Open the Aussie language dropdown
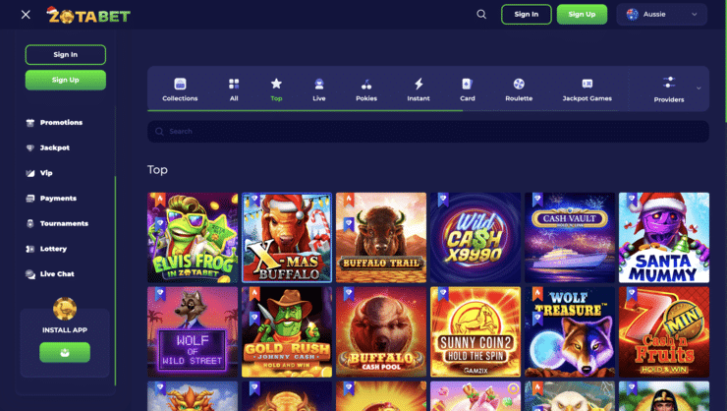This screenshot has width=727, height=411. click(662, 15)
